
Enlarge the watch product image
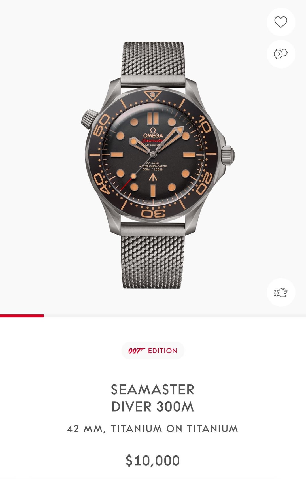pos(153,165)
